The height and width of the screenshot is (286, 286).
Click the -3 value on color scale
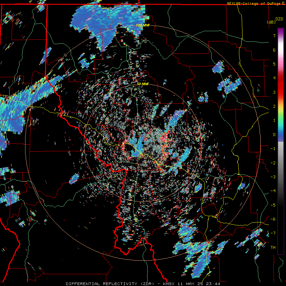tap(273, 177)
